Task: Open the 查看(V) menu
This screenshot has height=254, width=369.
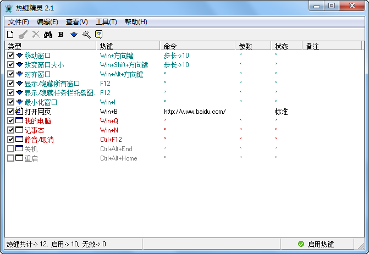Action: [x=77, y=22]
